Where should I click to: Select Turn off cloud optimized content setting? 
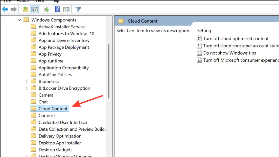tap(236, 39)
